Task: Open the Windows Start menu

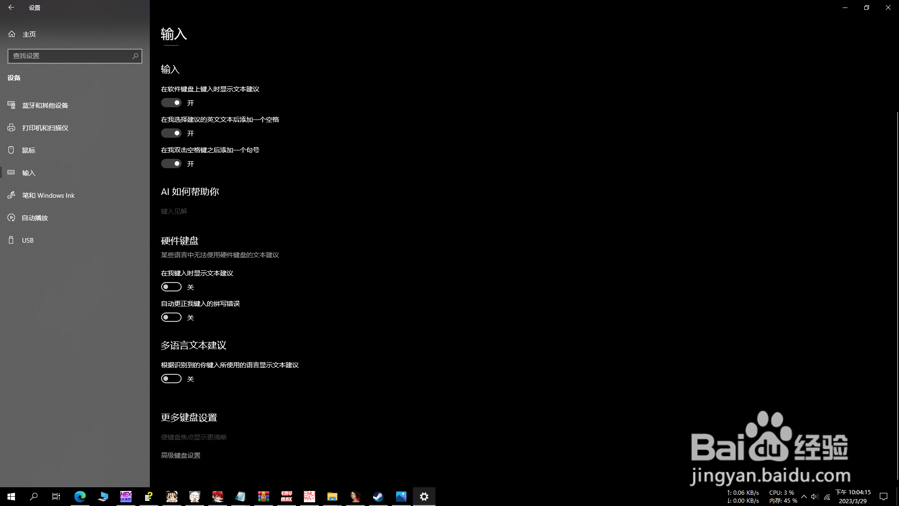Action: [x=11, y=496]
